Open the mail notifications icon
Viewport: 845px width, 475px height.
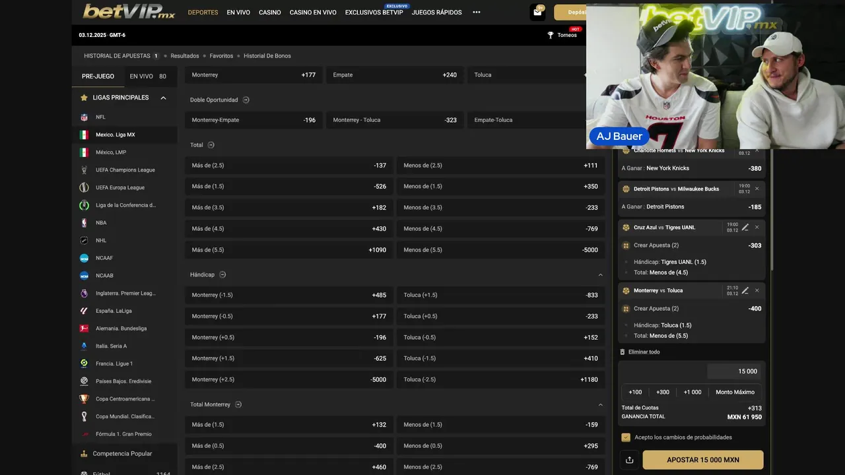(x=537, y=12)
